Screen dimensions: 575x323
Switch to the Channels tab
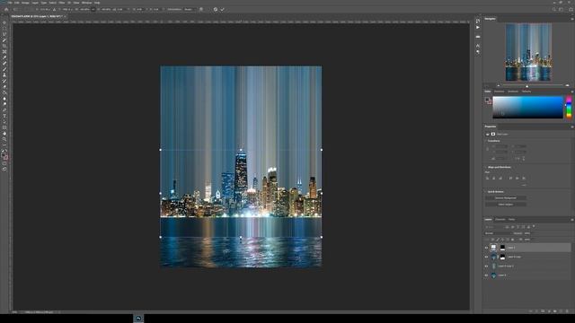click(x=500, y=219)
